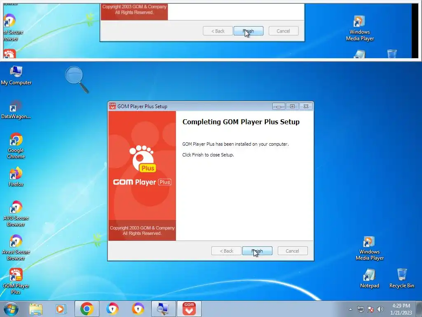Open File Explorer from the taskbar
The height and width of the screenshot is (317, 422).
[x=36, y=309]
